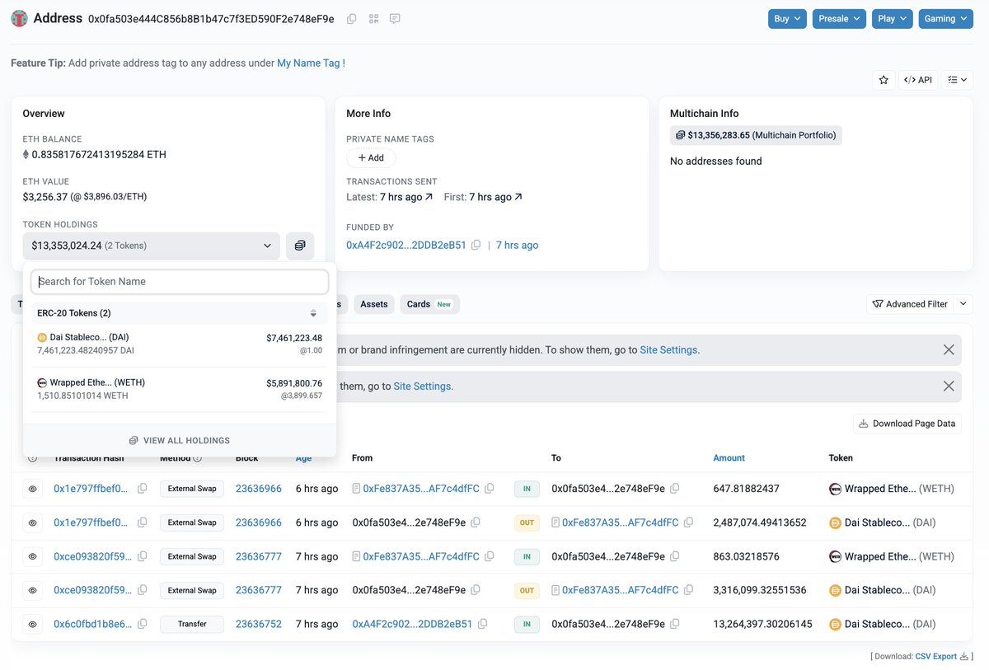Copy transaction hash 0x6c0fbd1b8e6
This screenshot has height=670, width=989.
click(x=143, y=625)
